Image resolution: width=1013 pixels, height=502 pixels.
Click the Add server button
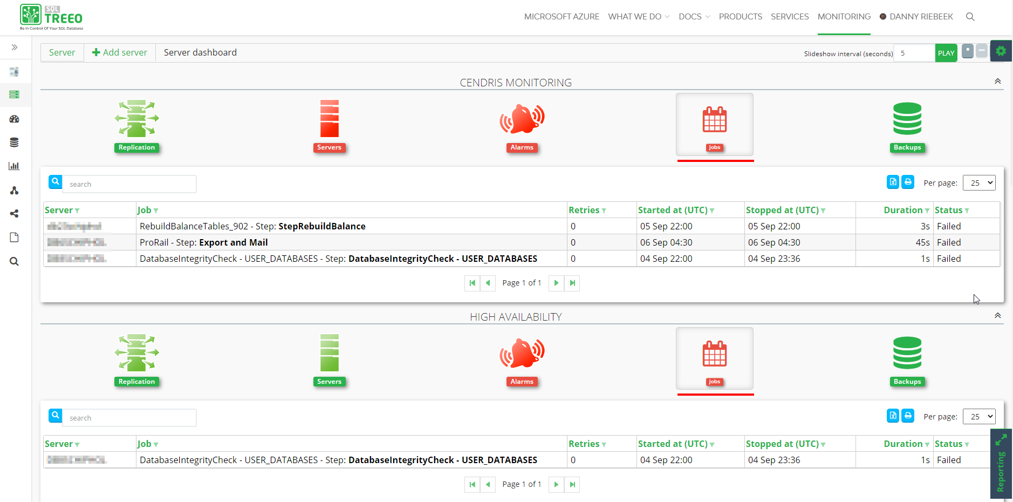tap(119, 52)
